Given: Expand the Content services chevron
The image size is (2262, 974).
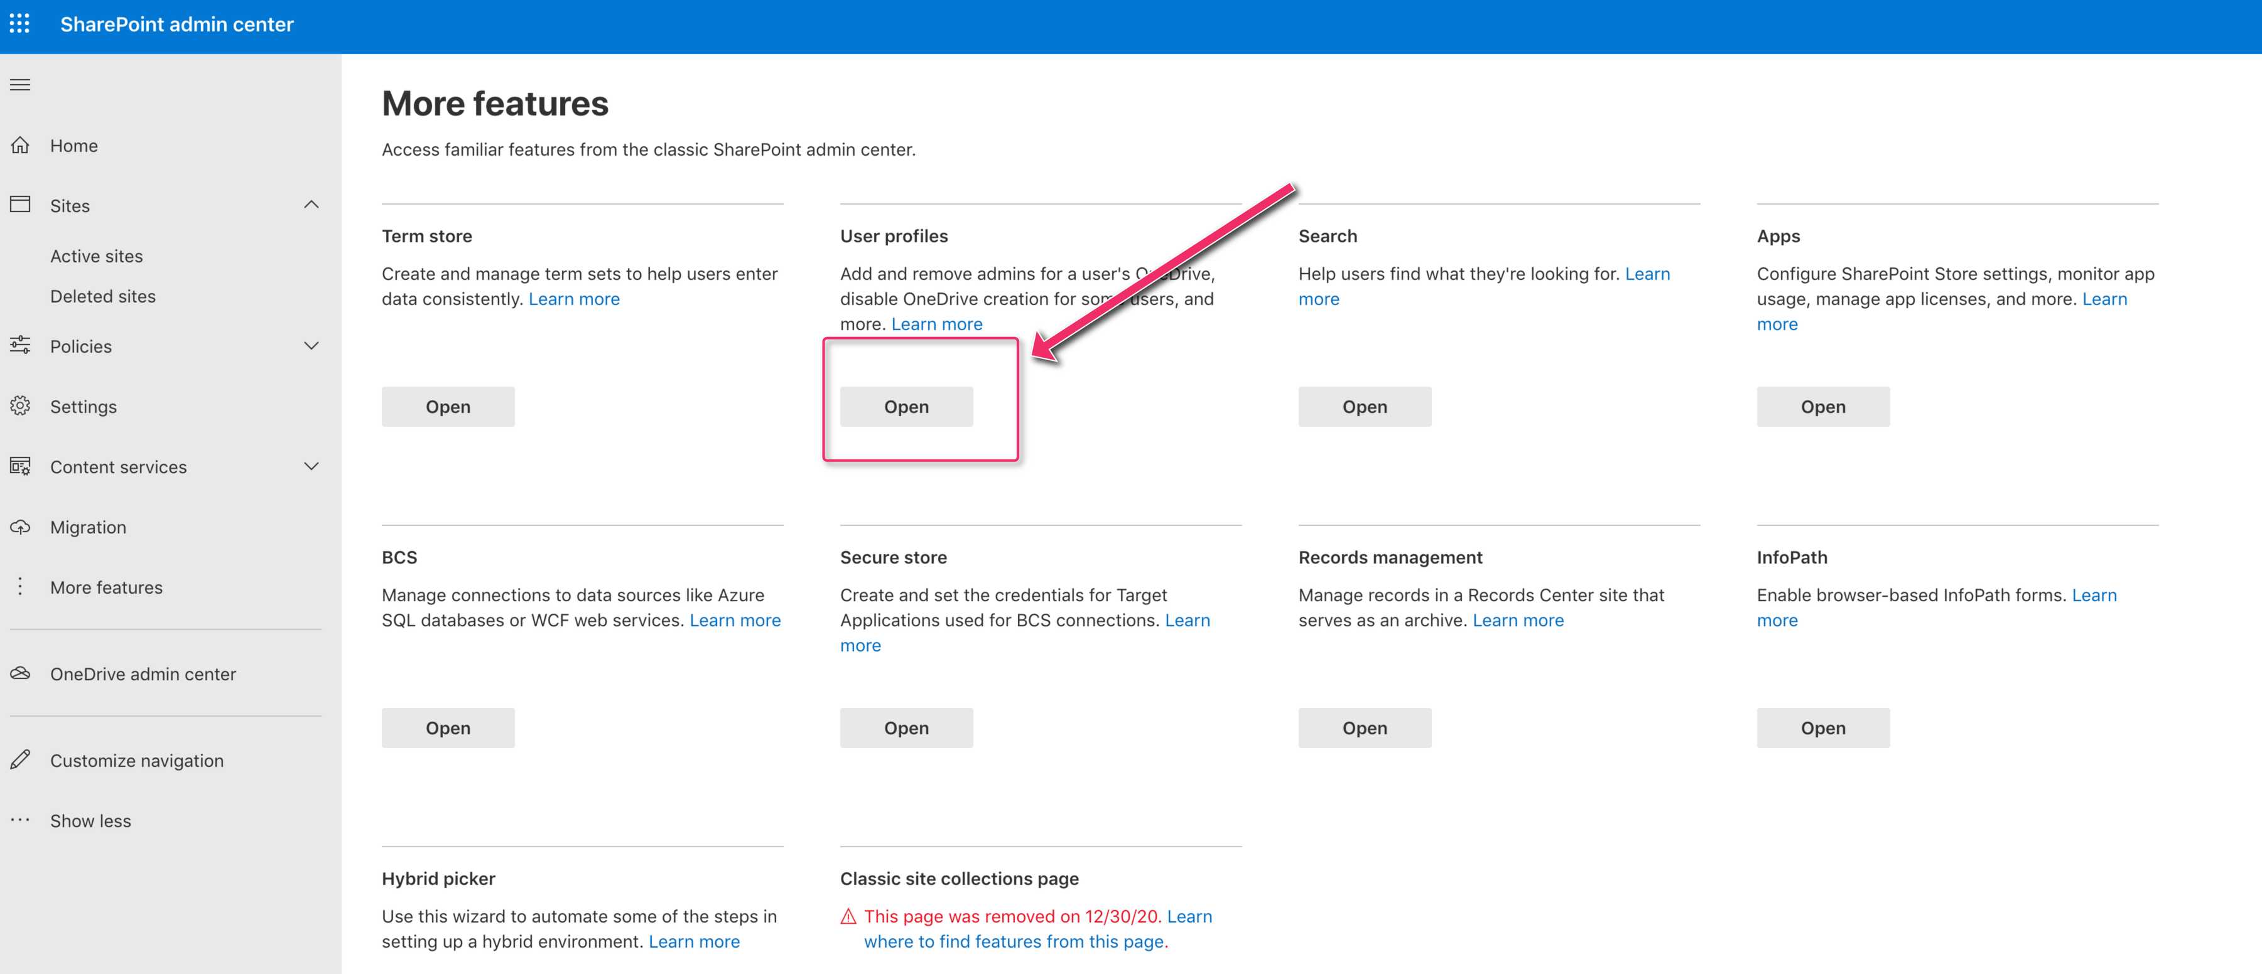Looking at the screenshot, I should (x=311, y=466).
